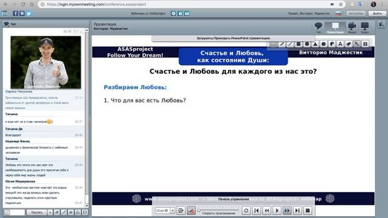Select the triangle shape tool
The width and height of the screenshot is (388, 218).
315,44
